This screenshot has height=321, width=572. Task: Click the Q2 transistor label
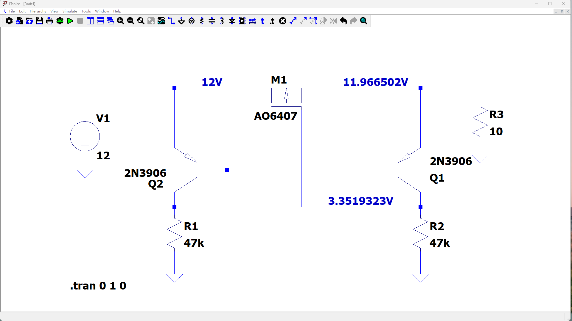(156, 184)
